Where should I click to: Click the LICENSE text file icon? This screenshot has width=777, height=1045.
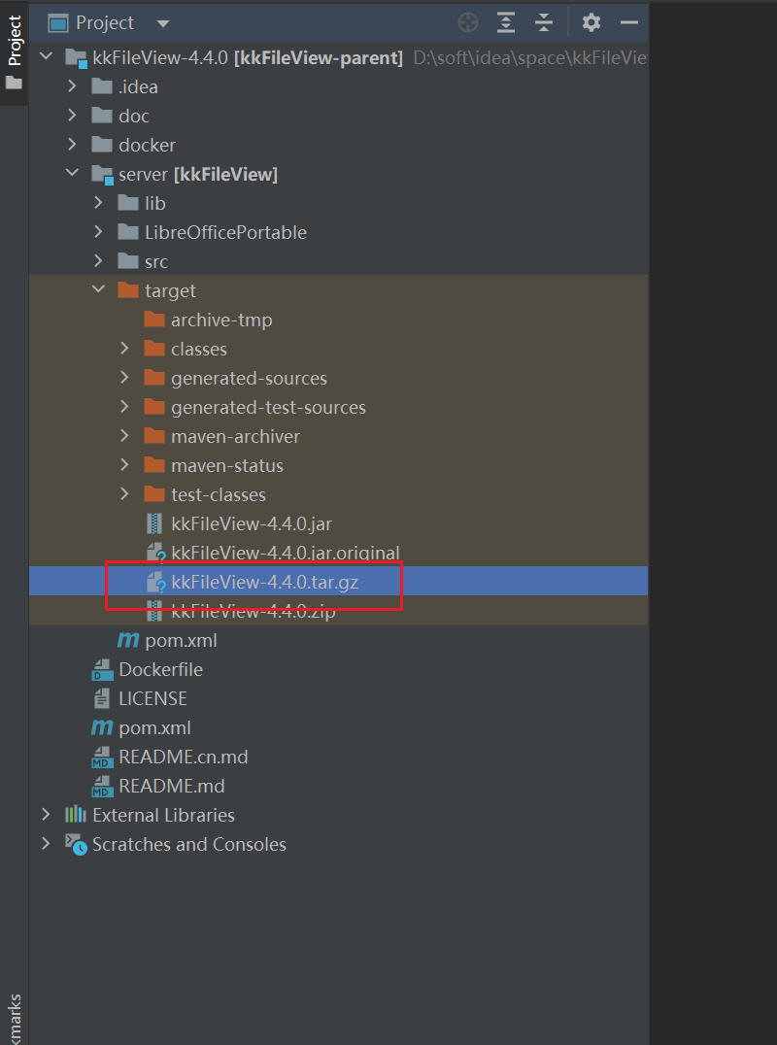(102, 698)
